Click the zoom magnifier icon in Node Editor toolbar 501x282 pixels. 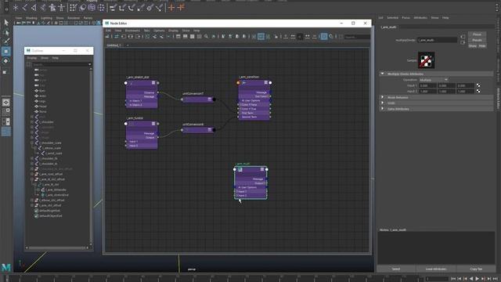pos(206,37)
